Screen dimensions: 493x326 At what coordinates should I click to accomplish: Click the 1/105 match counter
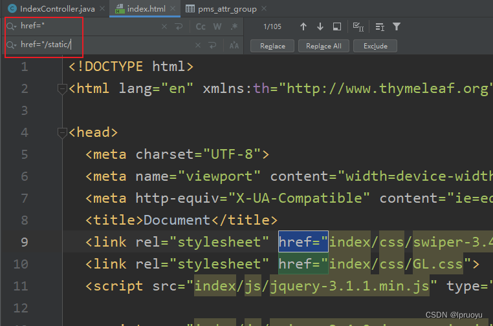pos(272,26)
